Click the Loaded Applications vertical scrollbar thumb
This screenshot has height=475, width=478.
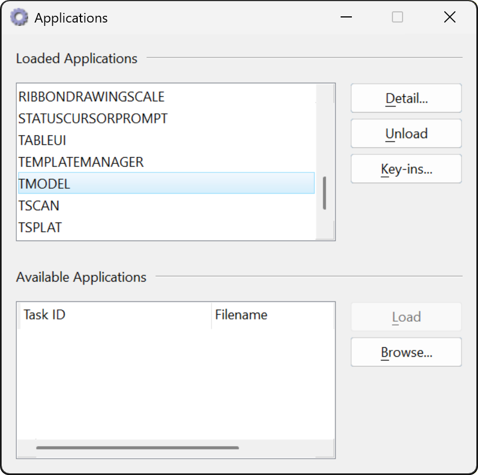pyautogui.click(x=324, y=193)
